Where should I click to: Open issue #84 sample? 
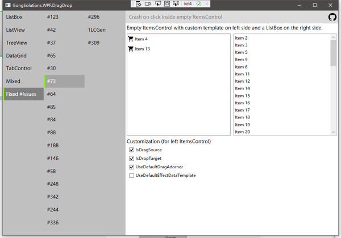pos(64,120)
